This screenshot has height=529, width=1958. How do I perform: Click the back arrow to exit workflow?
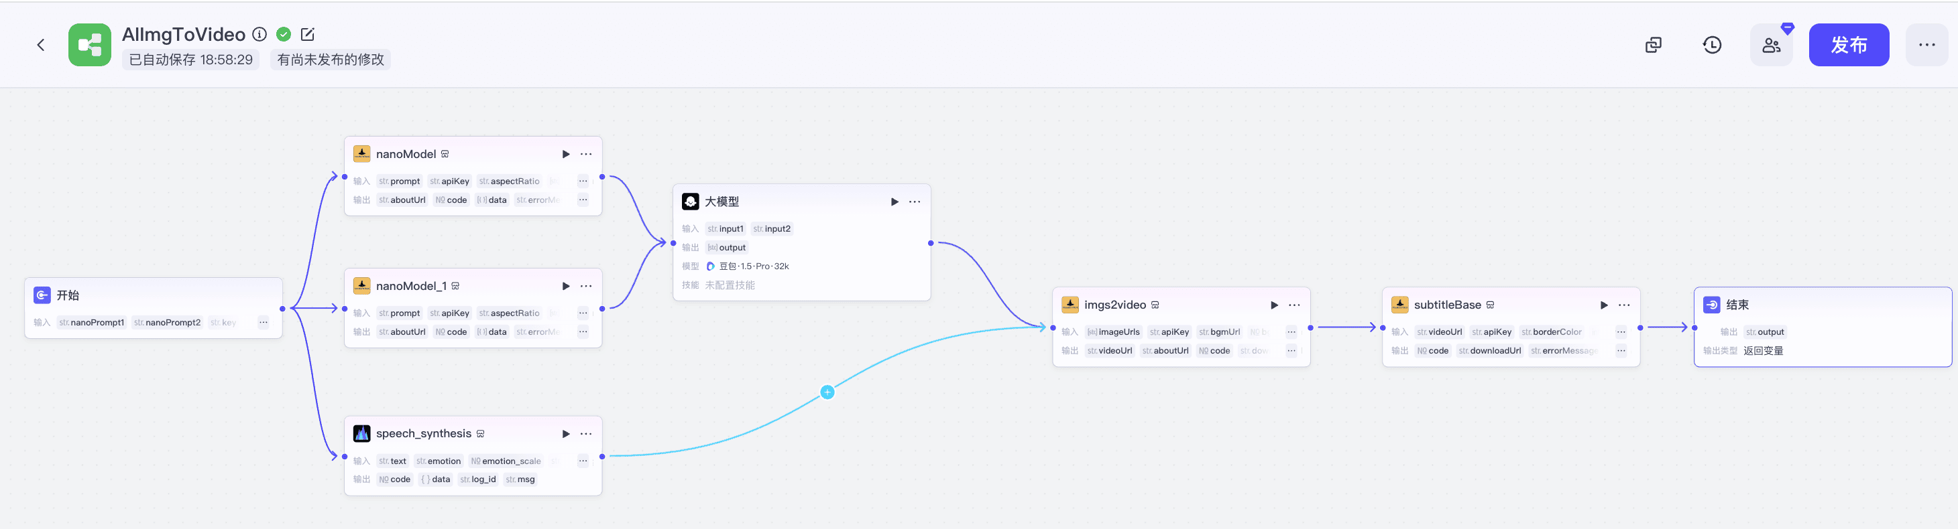tap(41, 45)
